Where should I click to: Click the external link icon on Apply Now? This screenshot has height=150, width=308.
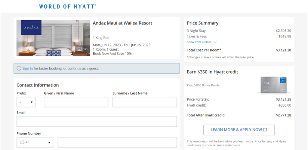(x=265, y=130)
